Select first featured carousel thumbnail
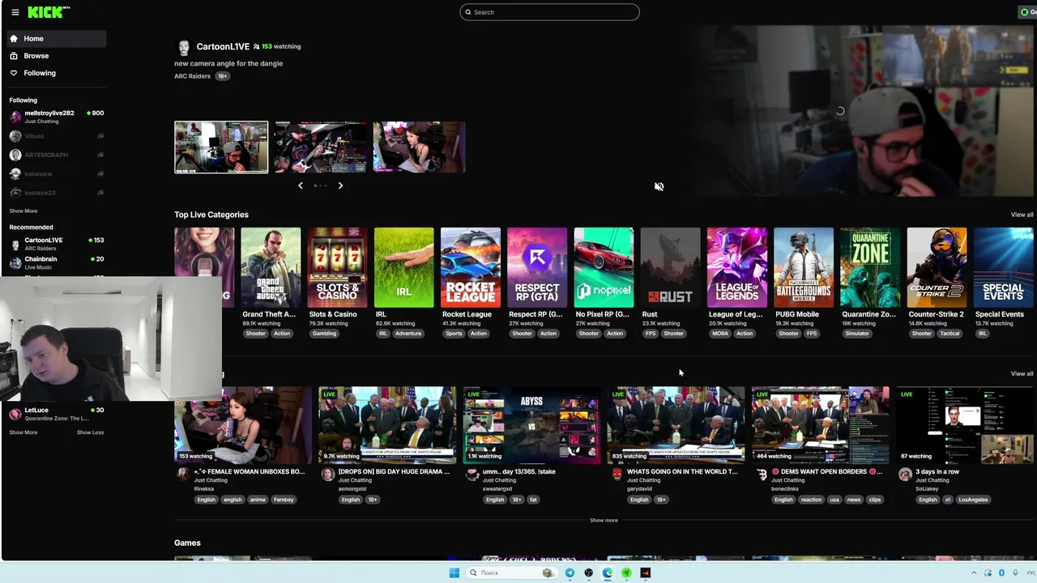 (x=221, y=147)
